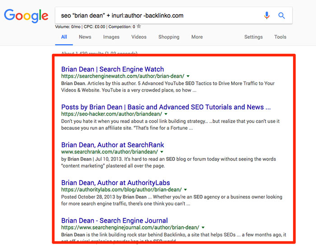The width and height of the screenshot is (316, 248).
Task: Click snippet text 'Articles by this author'
Action: (112, 83)
